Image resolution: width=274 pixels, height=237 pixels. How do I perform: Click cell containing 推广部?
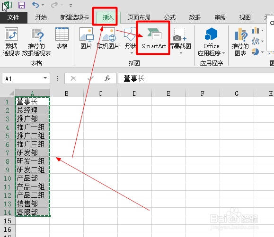click(x=33, y=118)
